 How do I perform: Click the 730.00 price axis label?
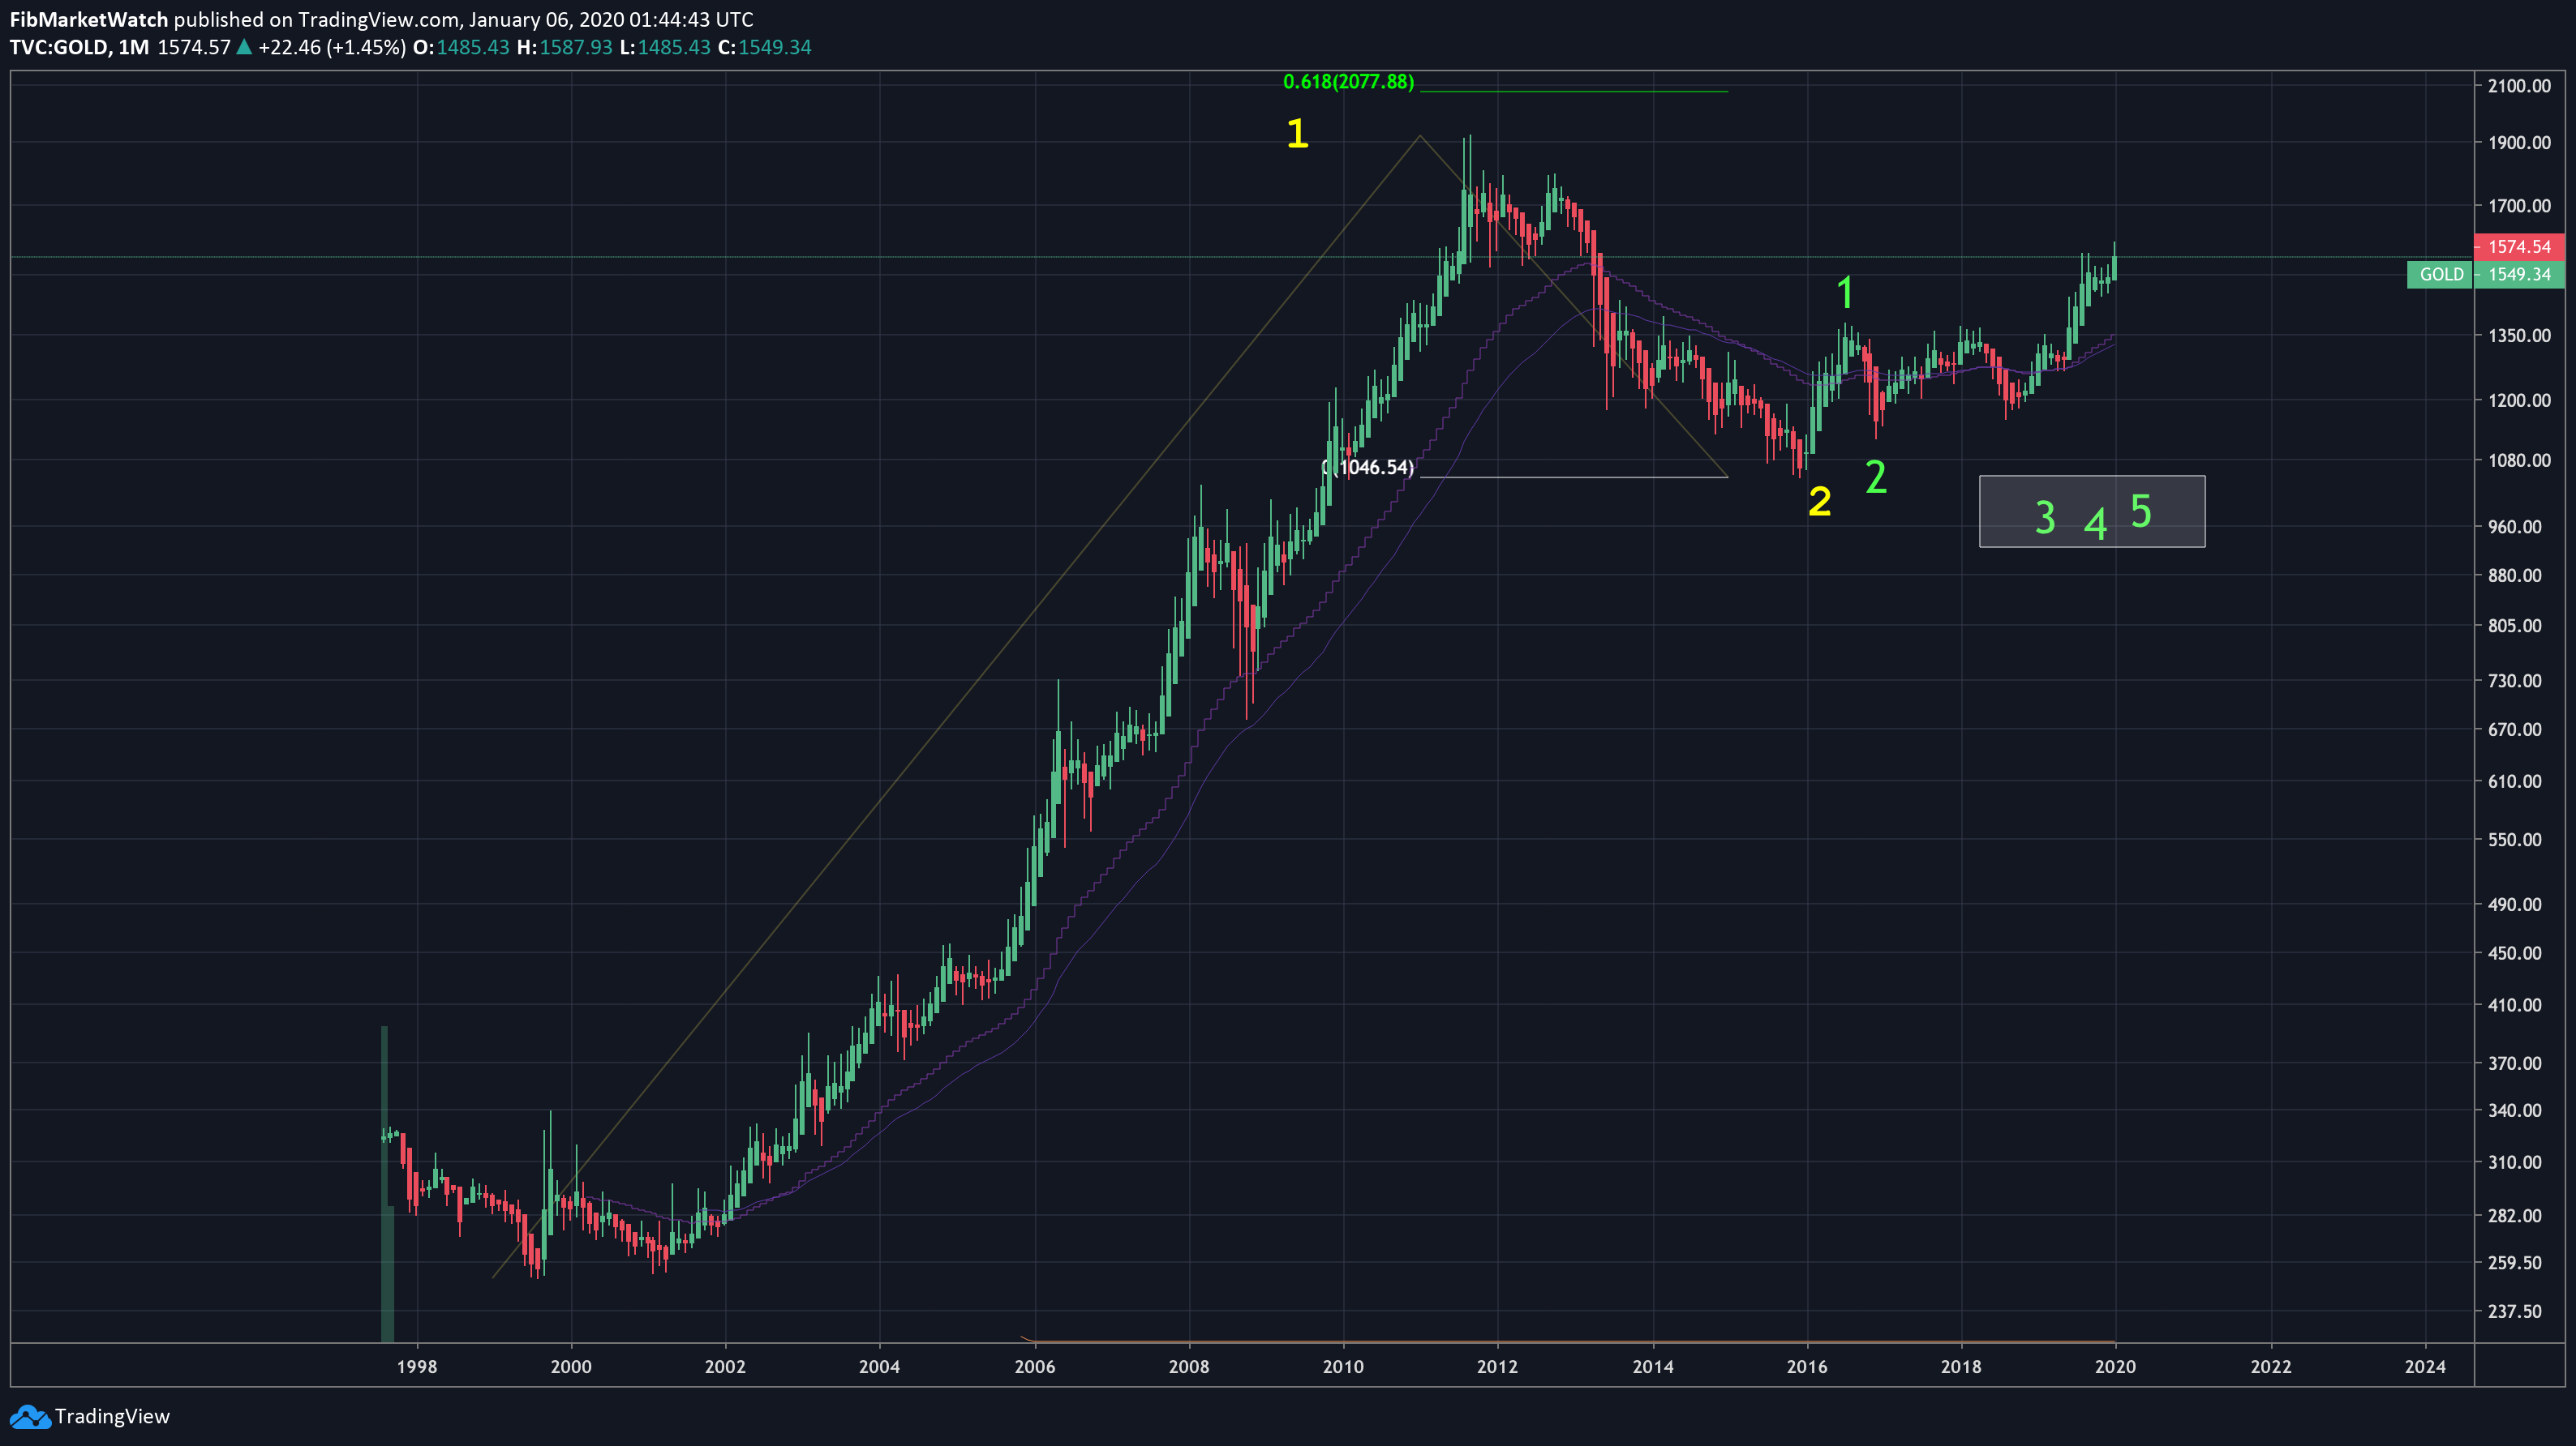coord(2514,681)
